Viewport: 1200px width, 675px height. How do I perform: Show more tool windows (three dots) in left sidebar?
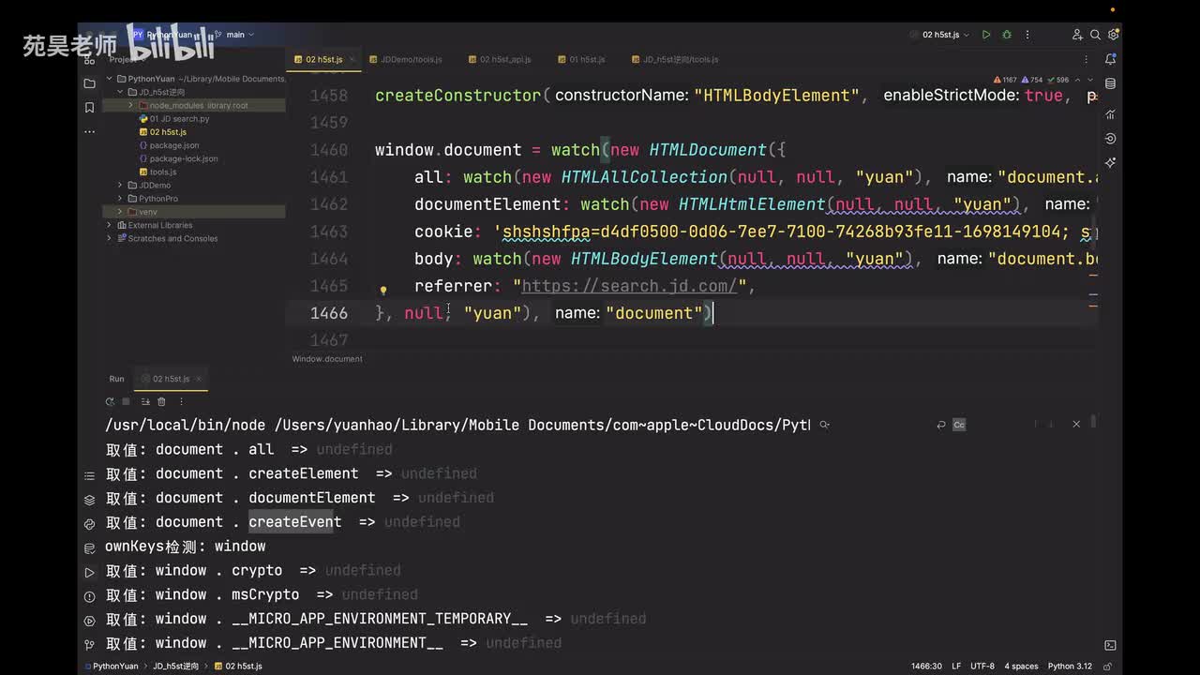click(89, 131)
